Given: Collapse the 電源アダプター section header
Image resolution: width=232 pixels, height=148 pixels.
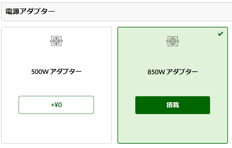Looking at the screenshot, I should point(117,11).
